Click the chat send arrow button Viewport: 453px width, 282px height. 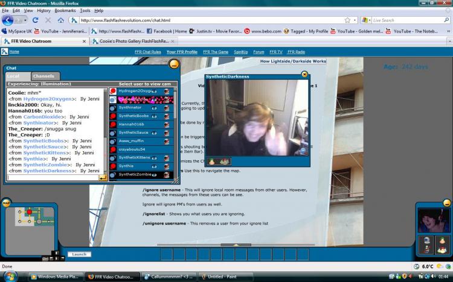click(103, 178)
